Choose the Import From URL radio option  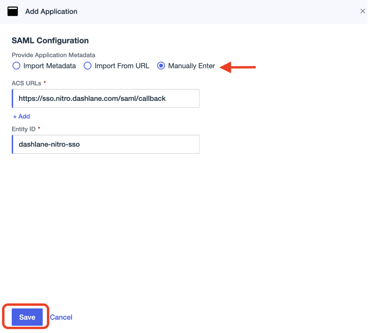tap(88, 66)
